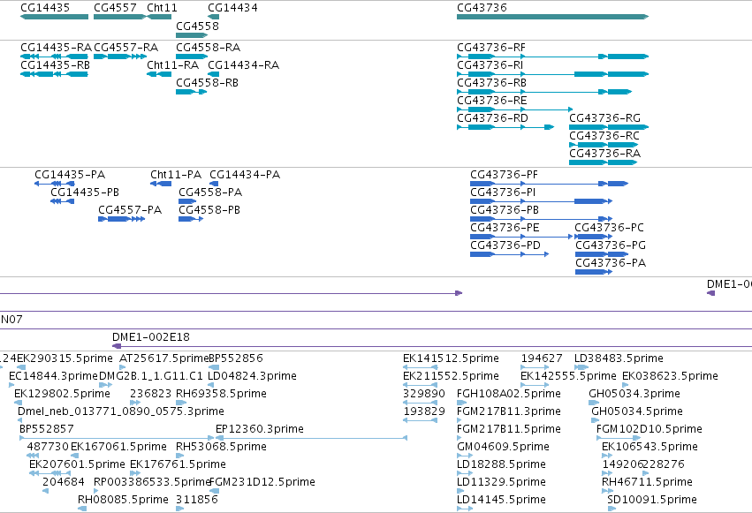
Task: Select protein CG14434-PA
Action: tap(214, 184)
